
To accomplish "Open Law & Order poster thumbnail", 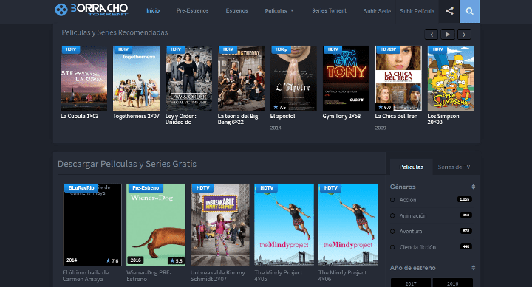I will click(188, 78).
